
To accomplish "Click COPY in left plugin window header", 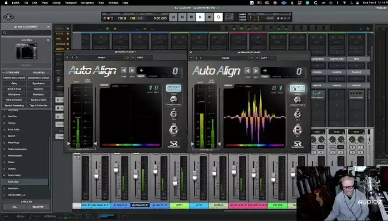I will pyautogui.click(x=140, y=57).
